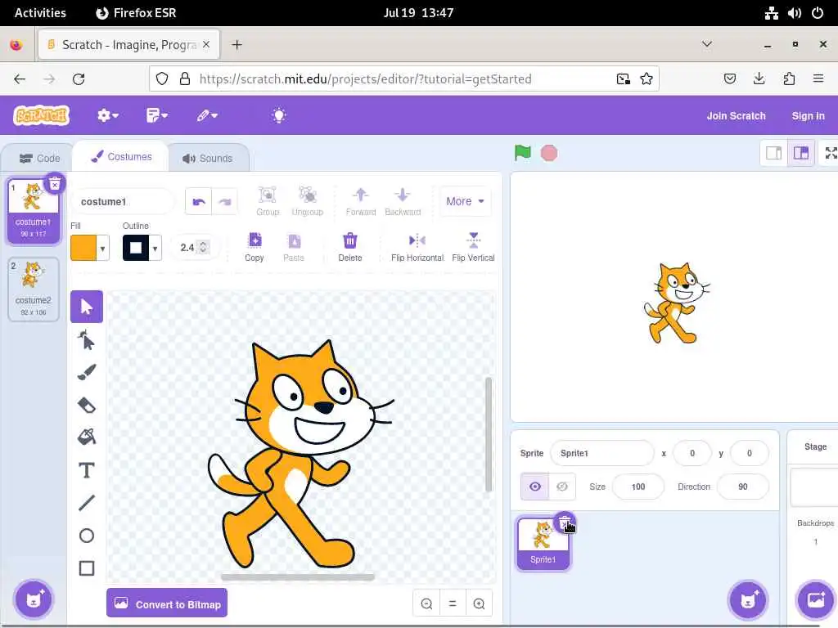Click the sprite Size field
Viewport: 838px width, 628px height.
tap(638, 487)
